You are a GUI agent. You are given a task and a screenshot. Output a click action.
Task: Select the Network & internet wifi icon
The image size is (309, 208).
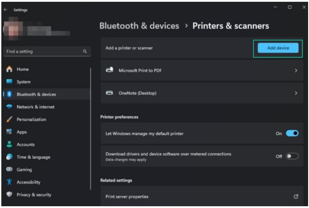tap(9, 107)
